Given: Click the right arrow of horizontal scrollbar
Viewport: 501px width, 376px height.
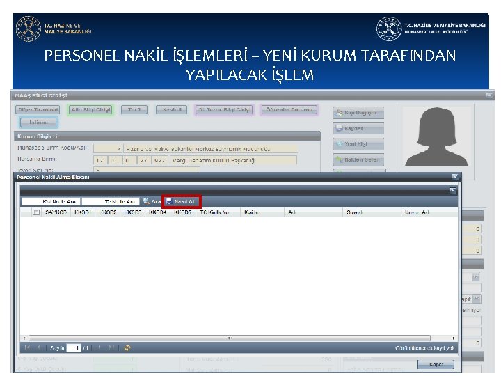Looking at the screenshot, I should tap(454, 338).
